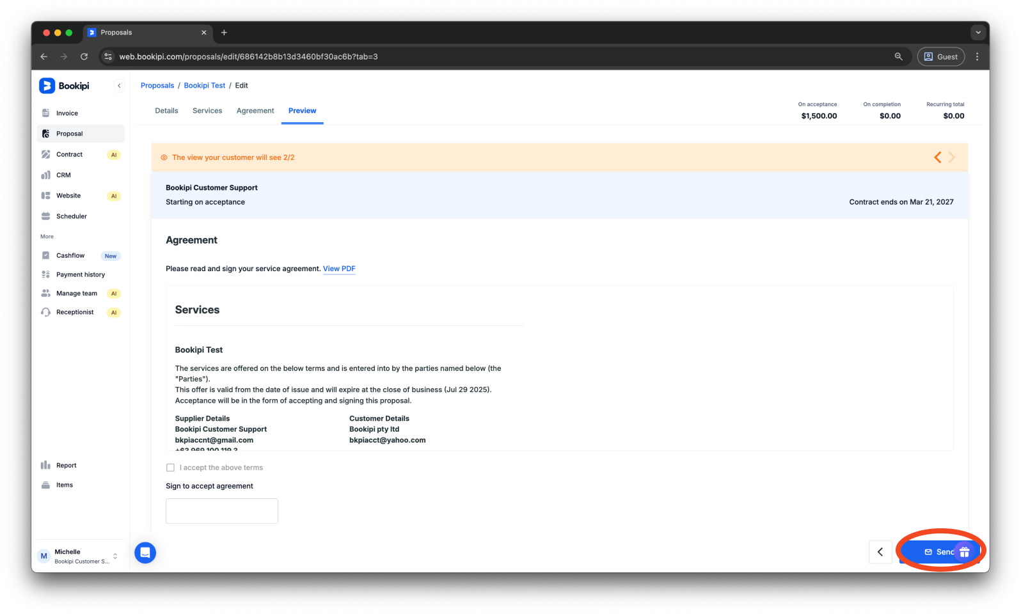1021x614 pixels.
Task: Click the Send button
Action: point(939,552)
